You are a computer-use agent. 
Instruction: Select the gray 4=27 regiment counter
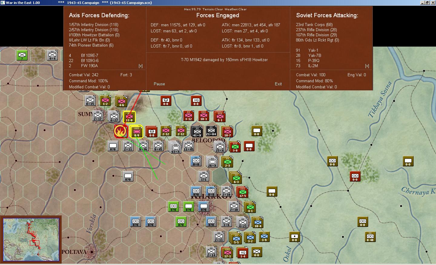tap(114, 116)
